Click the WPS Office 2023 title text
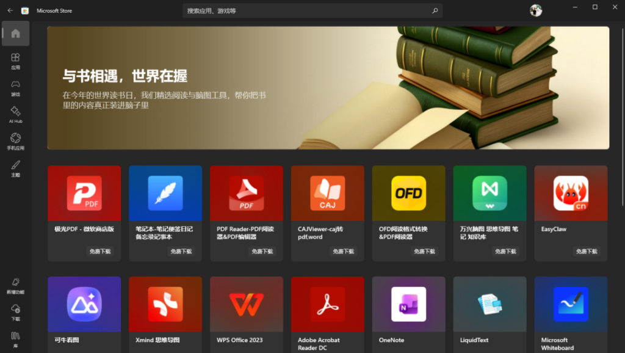625x353 pixels. click(x=239, y=340)
